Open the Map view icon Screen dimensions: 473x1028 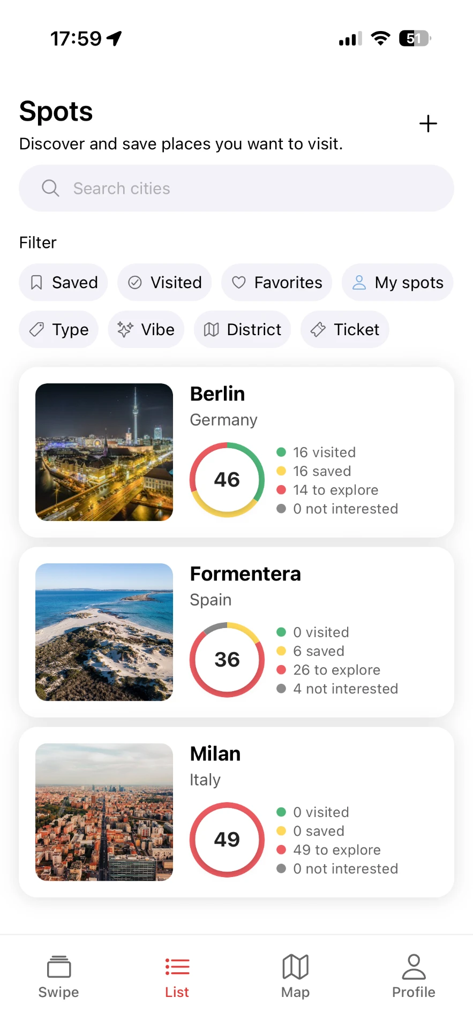coord(296,966)
